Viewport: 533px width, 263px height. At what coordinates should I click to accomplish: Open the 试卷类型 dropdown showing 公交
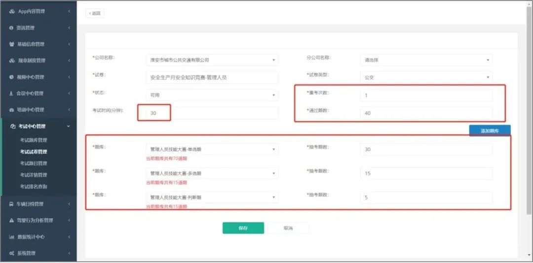click(x=426, y=77)
